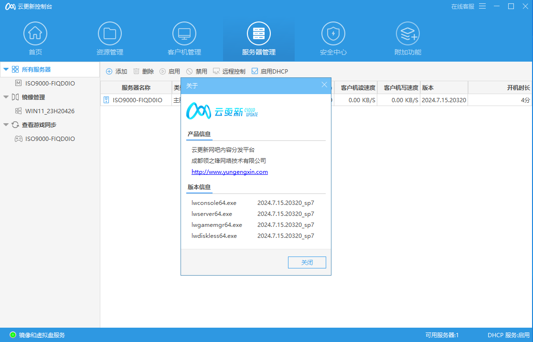Click 可用服务器:1 in status bar
The width and height of the screenshot is (533, 342).
[x=442, y=335]
